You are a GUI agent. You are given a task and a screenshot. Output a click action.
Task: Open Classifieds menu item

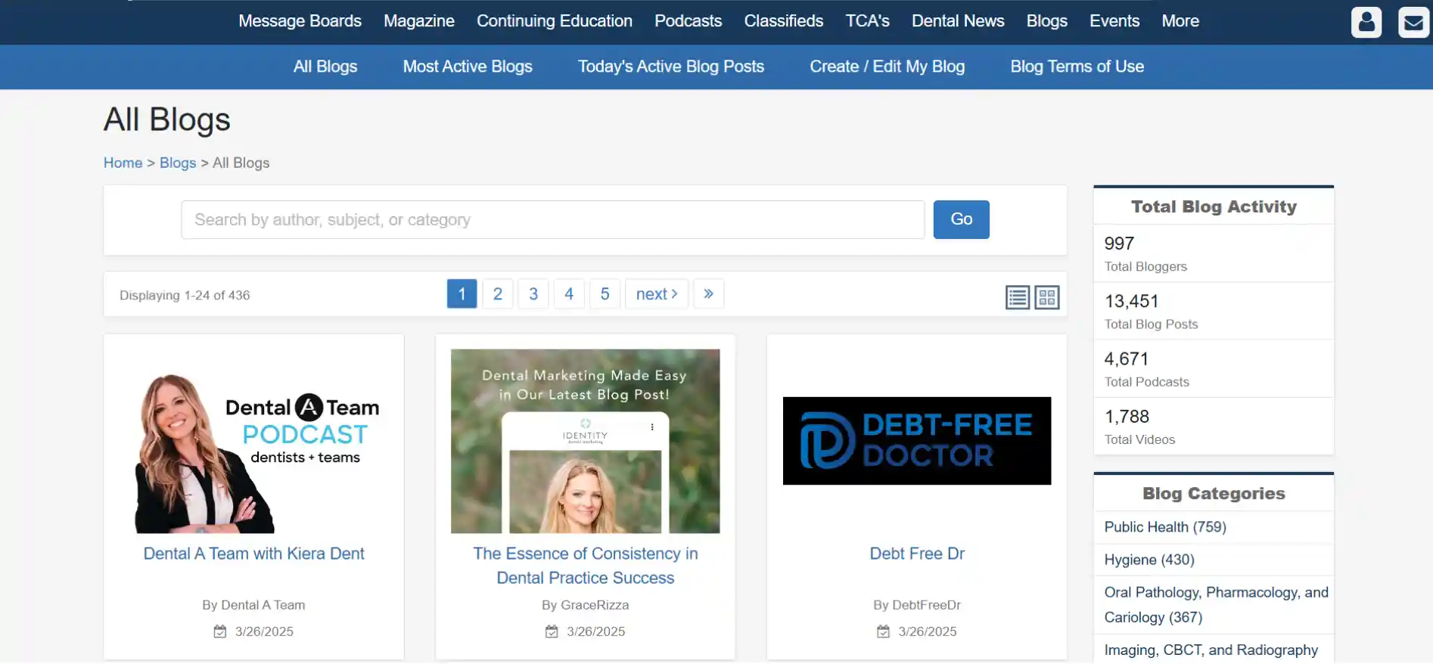click(784, 21)
